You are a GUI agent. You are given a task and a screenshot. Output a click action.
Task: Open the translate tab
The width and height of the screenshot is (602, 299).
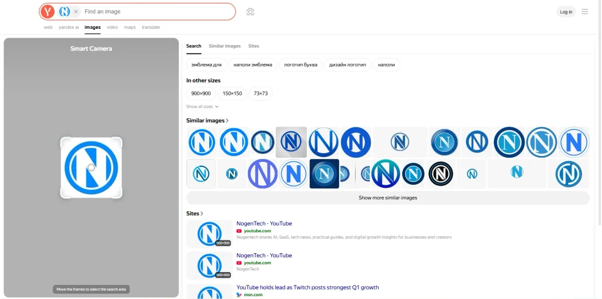tap(151, 27)
